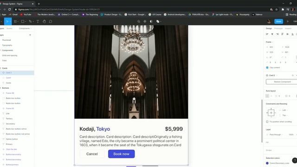Select the Hand tool

tap(44, 22)
